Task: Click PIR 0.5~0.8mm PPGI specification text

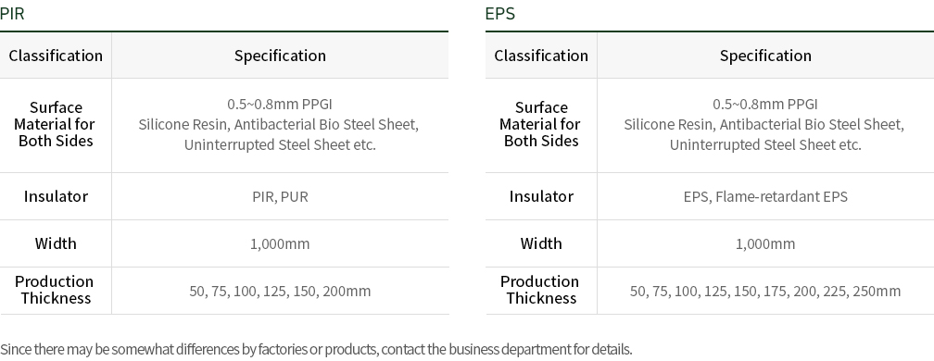Action: coord(280,104)
